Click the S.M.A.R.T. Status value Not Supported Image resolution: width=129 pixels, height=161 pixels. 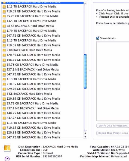click(x=120, y=153)
